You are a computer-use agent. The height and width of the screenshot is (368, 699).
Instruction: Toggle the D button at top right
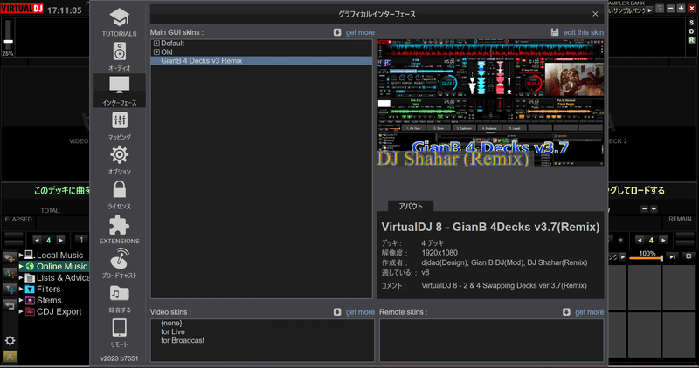tap(691, 31)
